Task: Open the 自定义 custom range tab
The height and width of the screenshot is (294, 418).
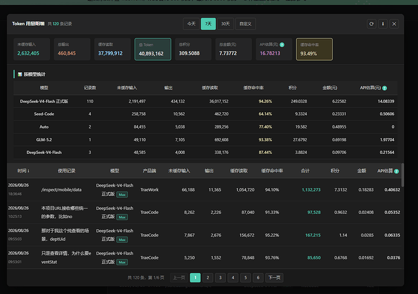Action: (245, 24)
